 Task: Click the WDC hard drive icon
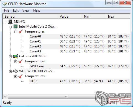coord(16,71)
